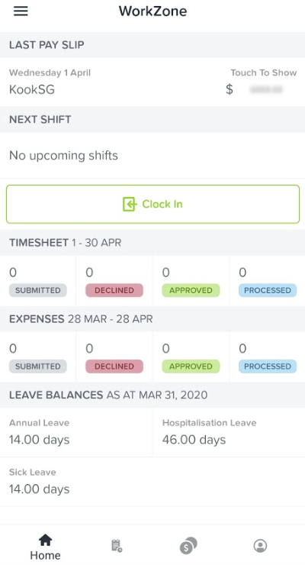Select timesheet PROCESSED badge

coord(268,290)
